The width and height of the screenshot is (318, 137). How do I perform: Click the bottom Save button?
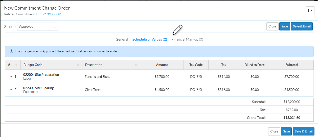[286, 131]
